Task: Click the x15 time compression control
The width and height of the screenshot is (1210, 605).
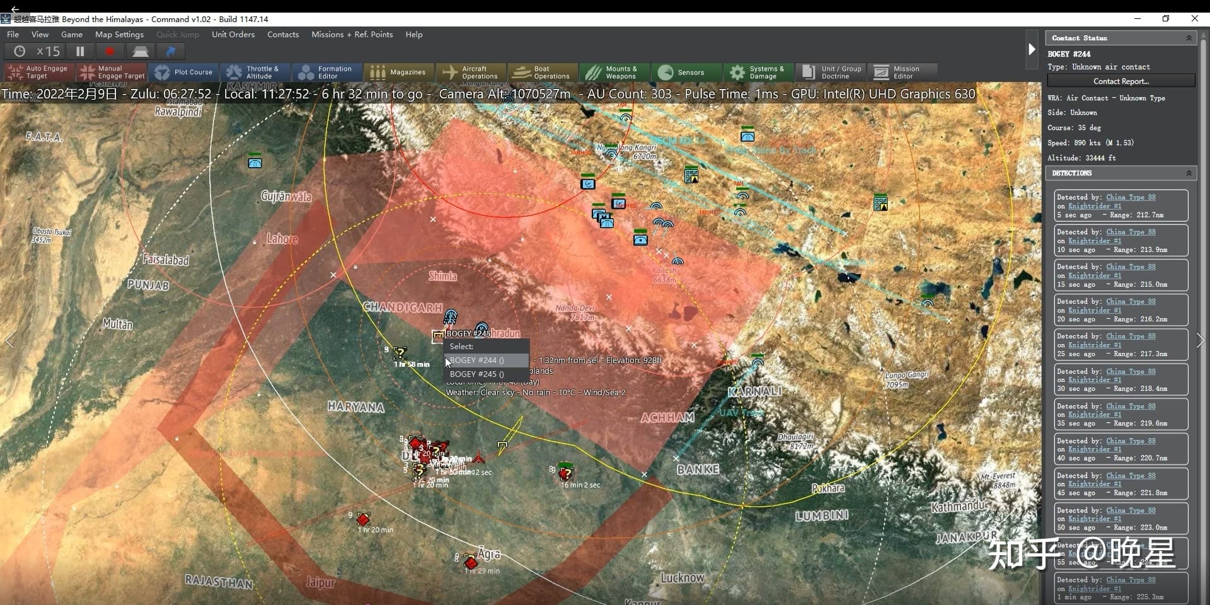Action: (x=48, y=52)
